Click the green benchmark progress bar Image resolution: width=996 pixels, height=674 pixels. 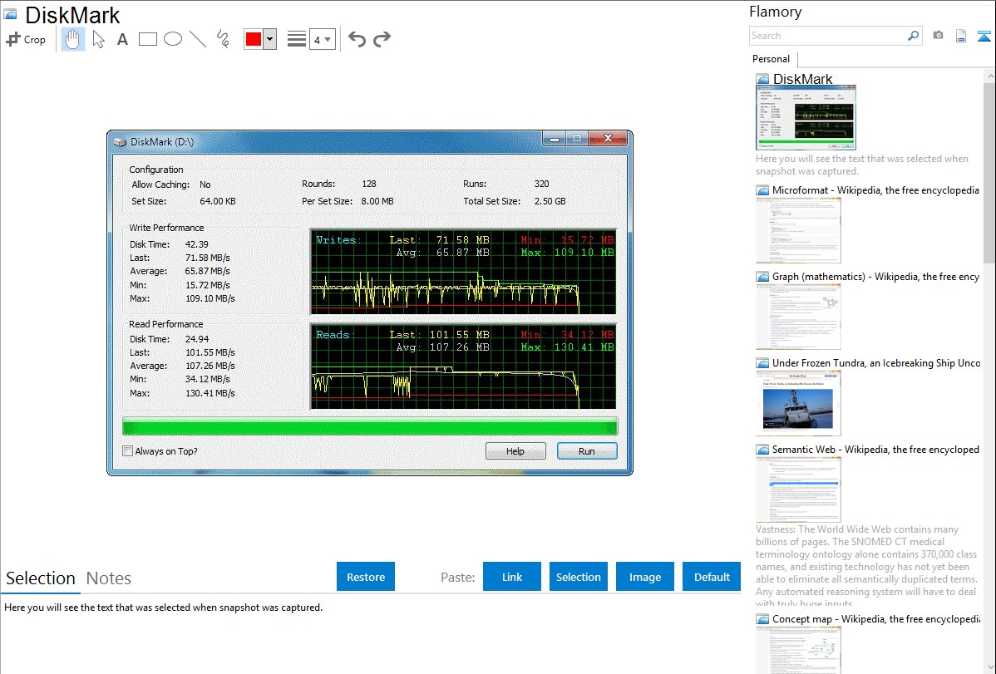[x=370, y=426]
